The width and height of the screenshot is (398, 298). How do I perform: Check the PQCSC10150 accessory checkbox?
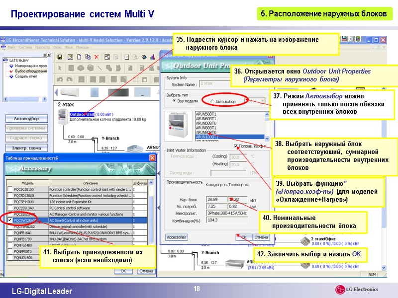click(x=10, y=189)
